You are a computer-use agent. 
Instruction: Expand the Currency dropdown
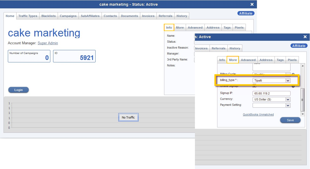288,99
